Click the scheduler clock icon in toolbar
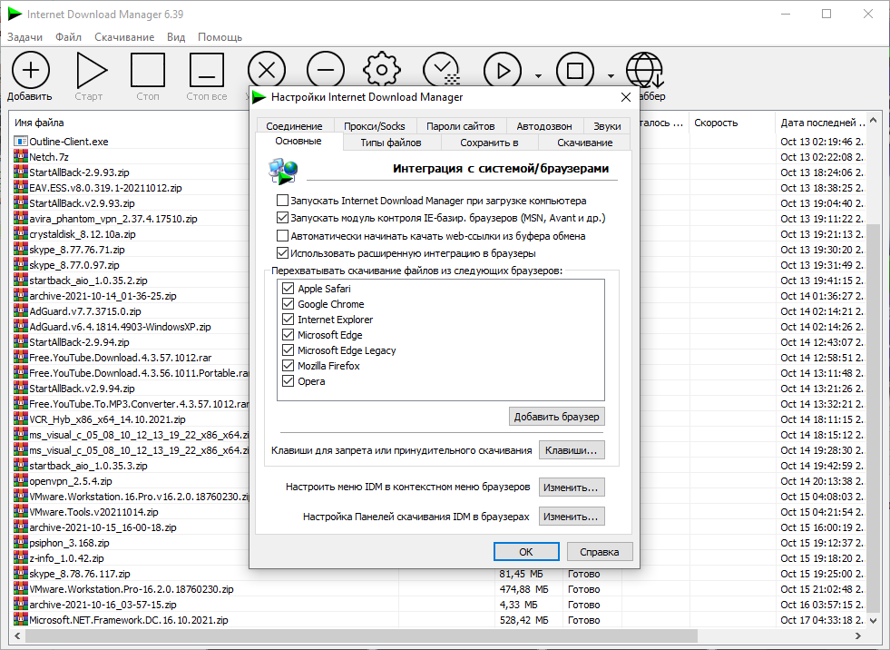Viewport: 890px width, 650px height. [442, 70]
